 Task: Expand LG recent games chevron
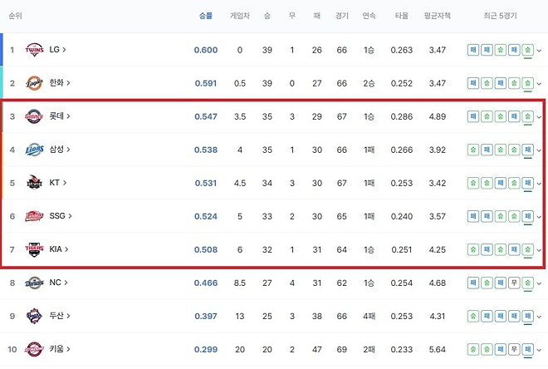[539, 51]
